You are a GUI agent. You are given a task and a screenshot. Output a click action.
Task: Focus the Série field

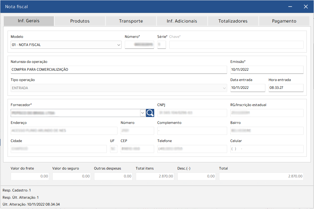pos(162,45)
